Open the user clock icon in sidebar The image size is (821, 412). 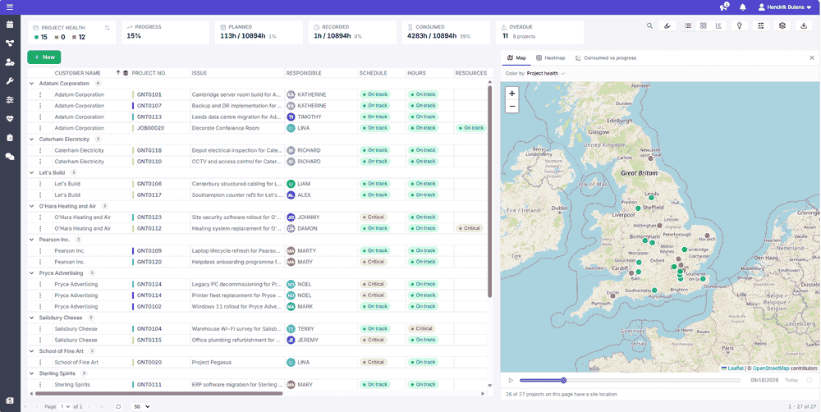(x=10, y=62)
